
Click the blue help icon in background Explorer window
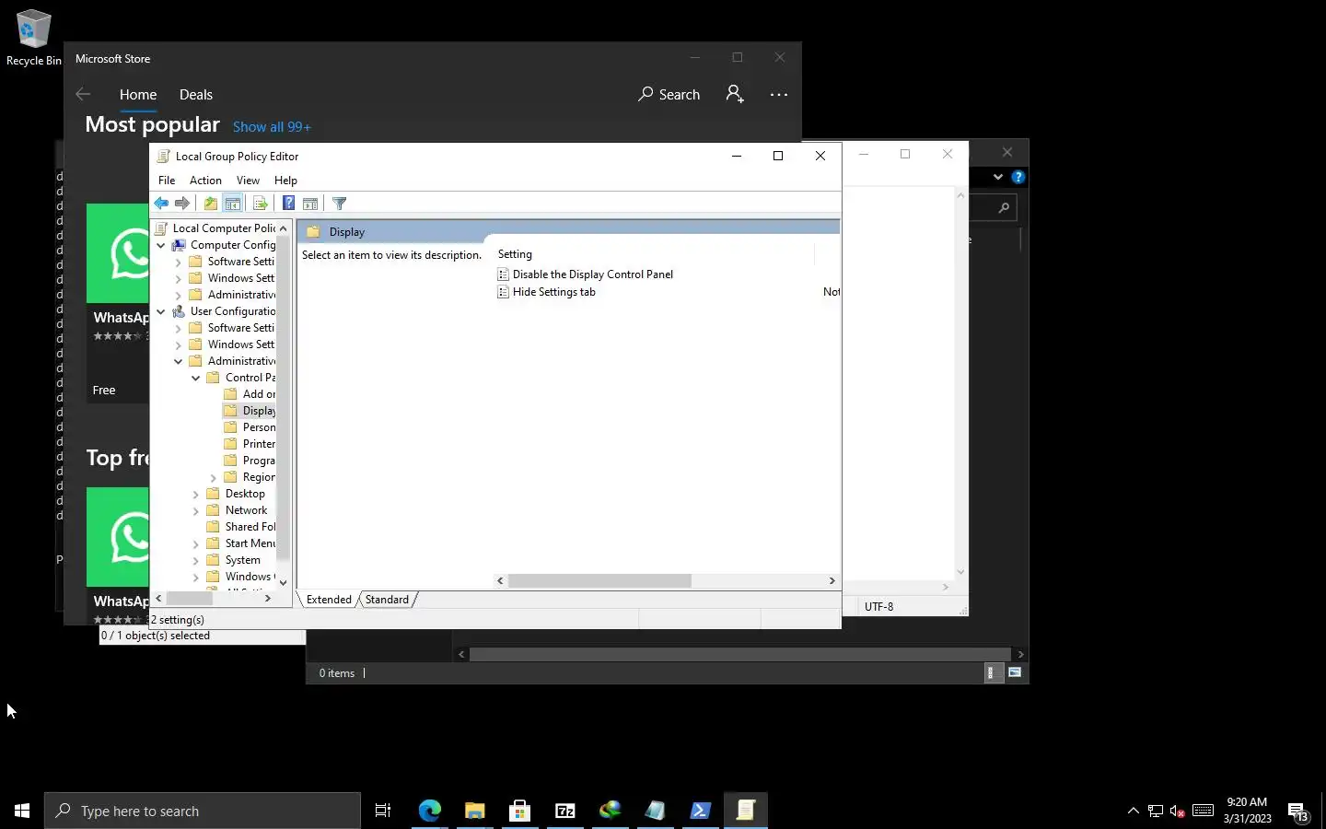coord(1018,177)
